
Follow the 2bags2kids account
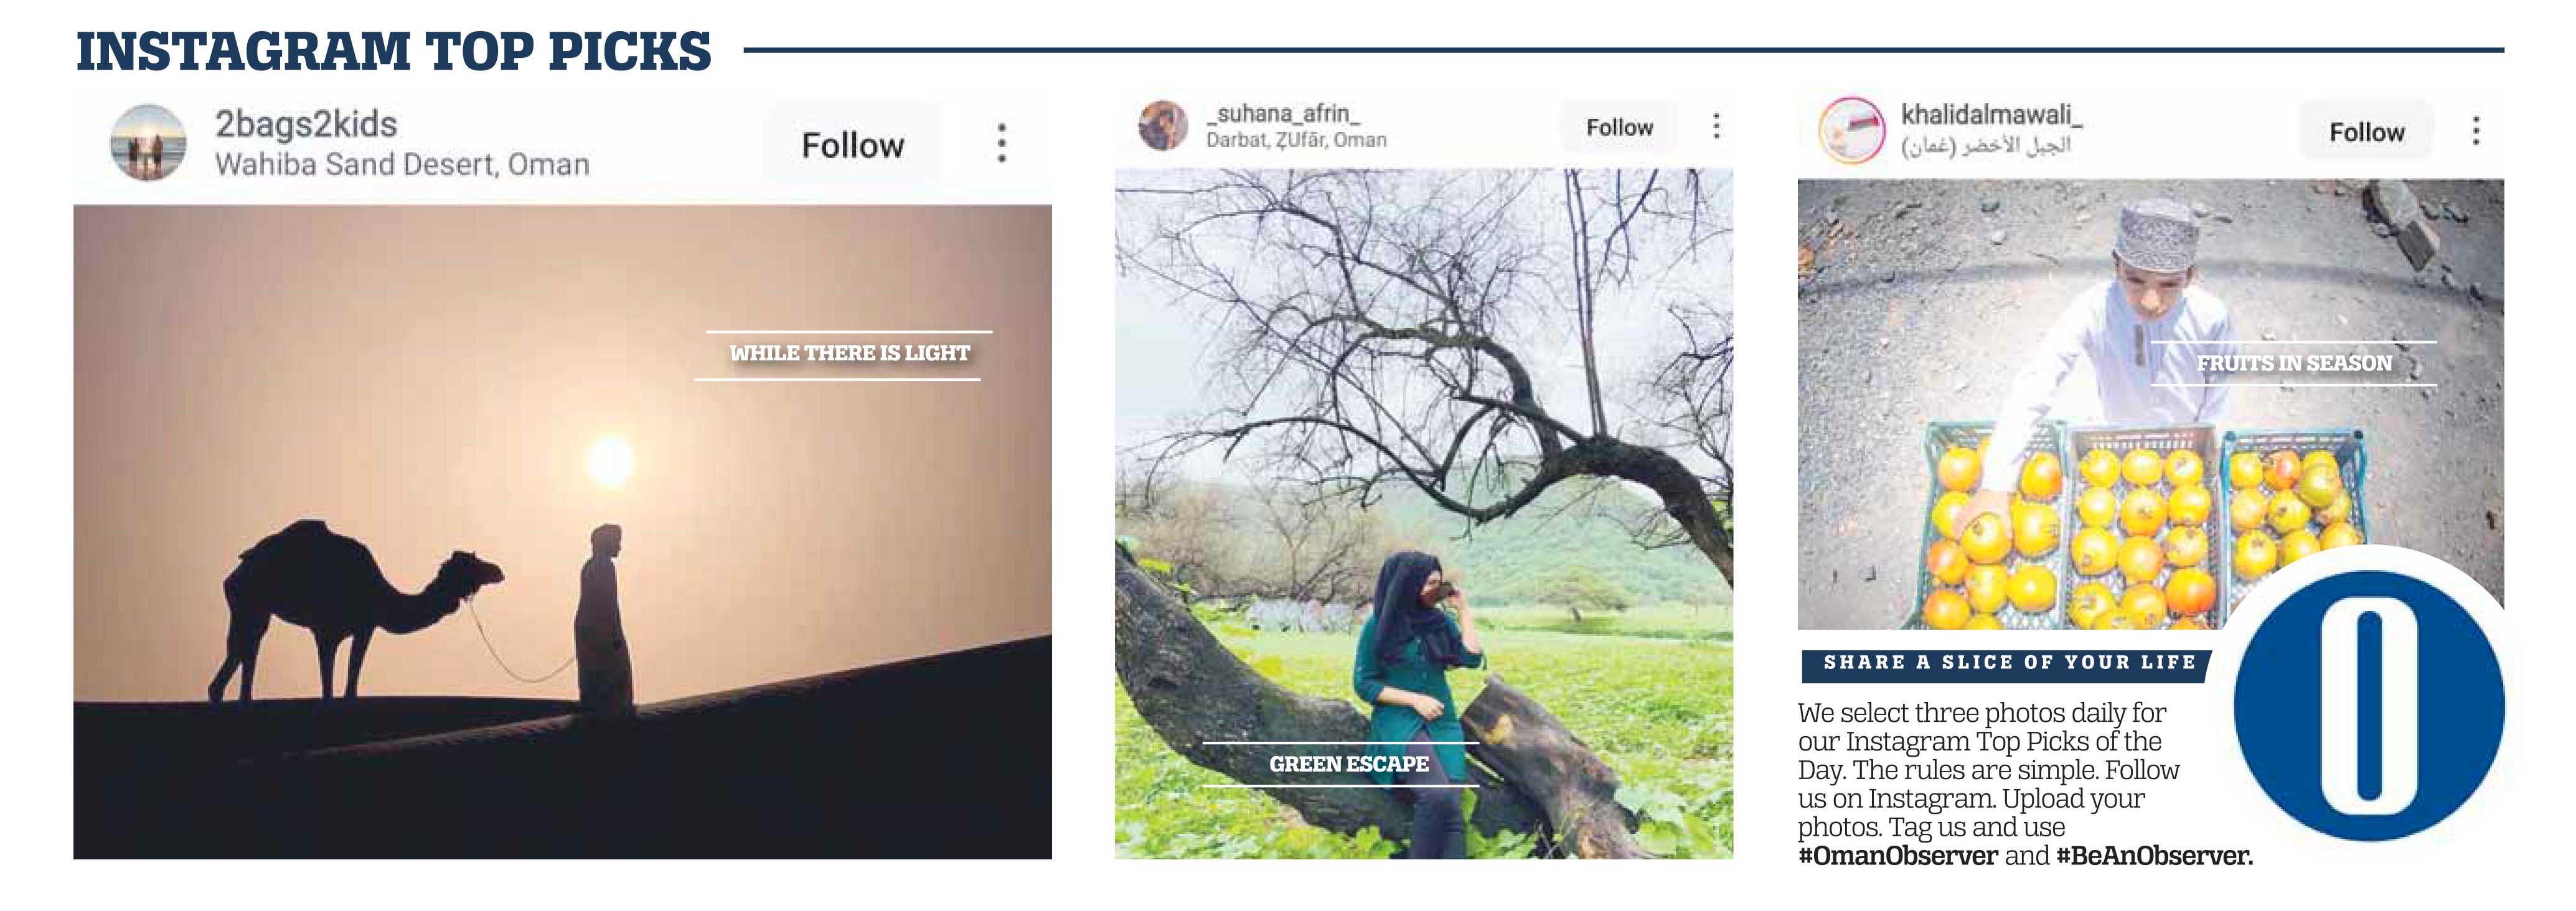click(852, 145)
